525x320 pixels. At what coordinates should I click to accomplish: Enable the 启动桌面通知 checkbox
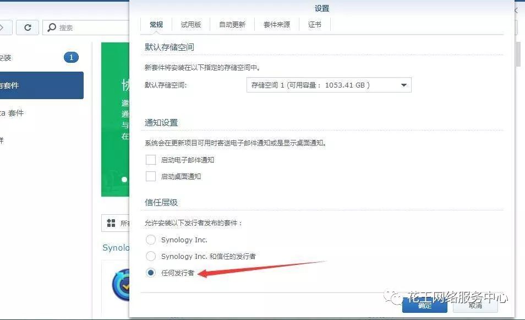click(151, 176)
